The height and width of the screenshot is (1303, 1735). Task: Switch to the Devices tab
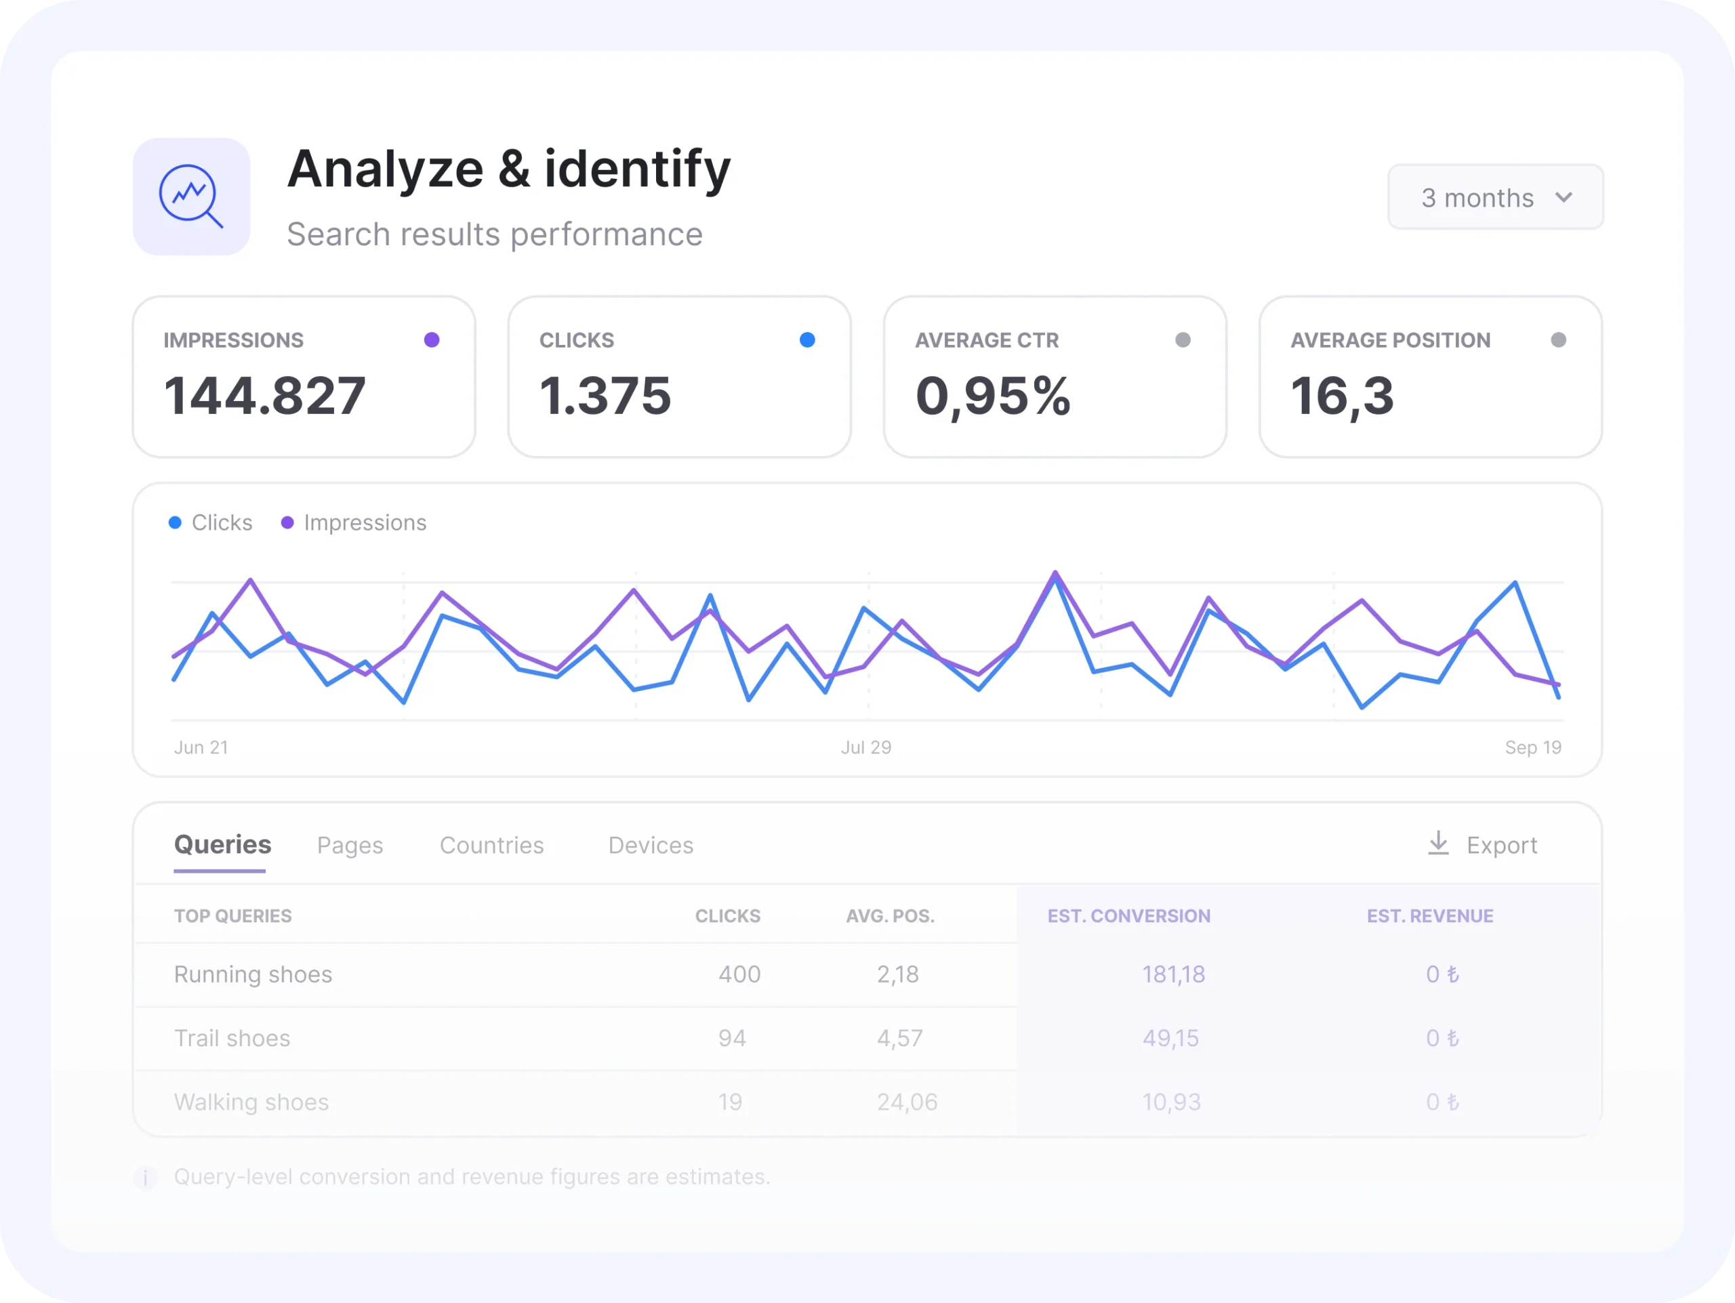pyautogui.click(x=651, y=845)
